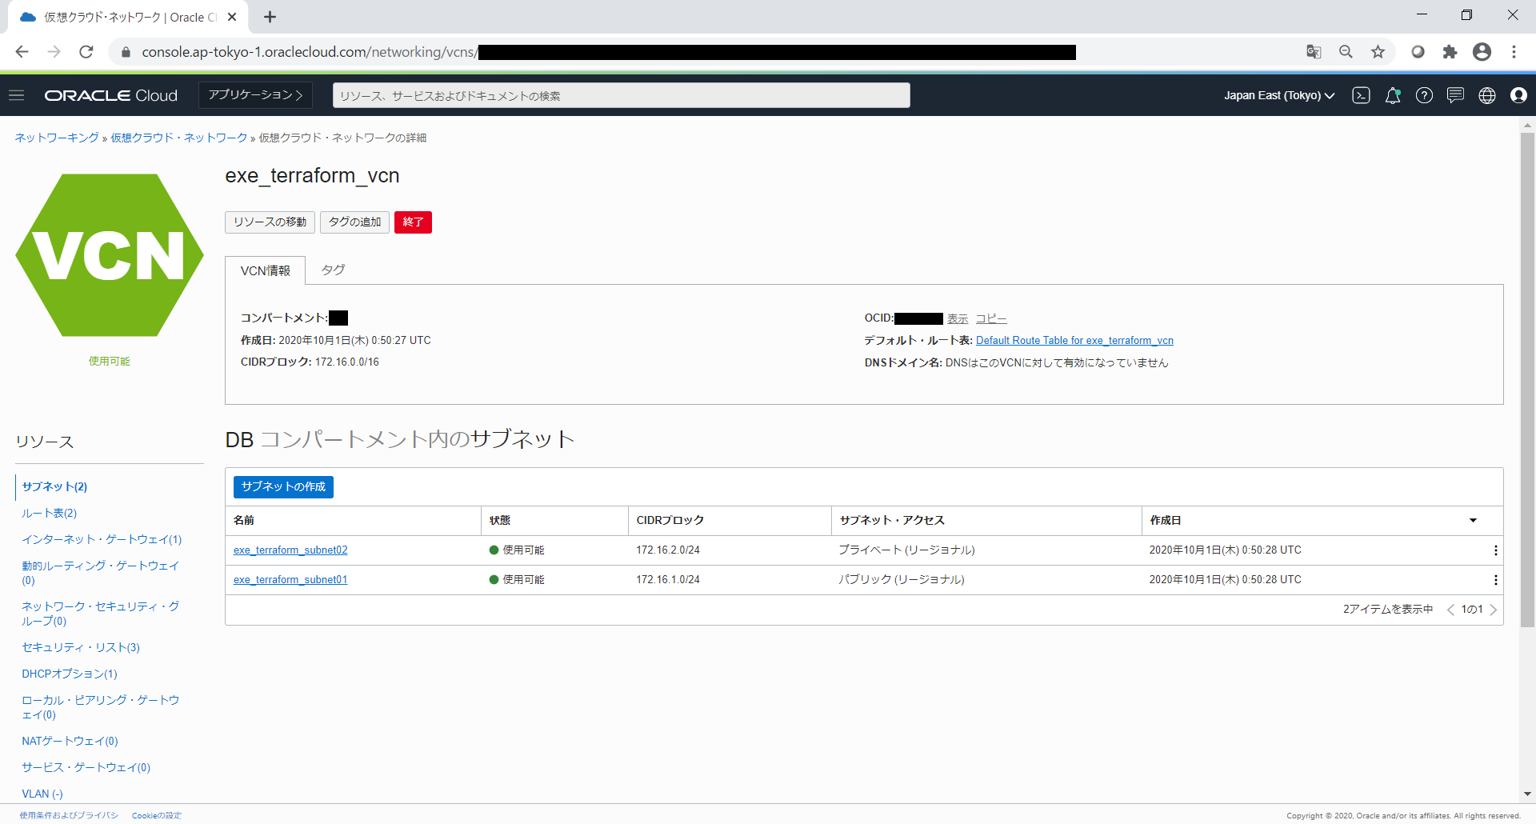Viewport: 1536px width, 824px height.
Task: Open the help question mark icon
Action: (1424, 95)
